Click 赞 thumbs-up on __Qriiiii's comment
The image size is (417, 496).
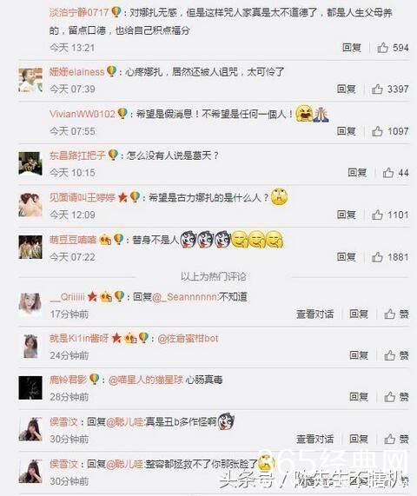click(x=396, y=314)
